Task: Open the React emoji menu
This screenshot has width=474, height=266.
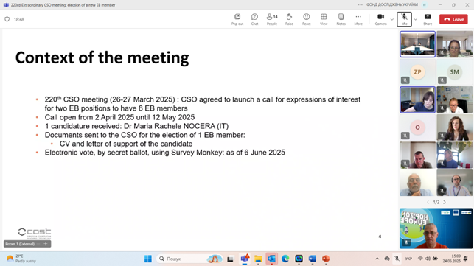Action: (x=306, y=19)
